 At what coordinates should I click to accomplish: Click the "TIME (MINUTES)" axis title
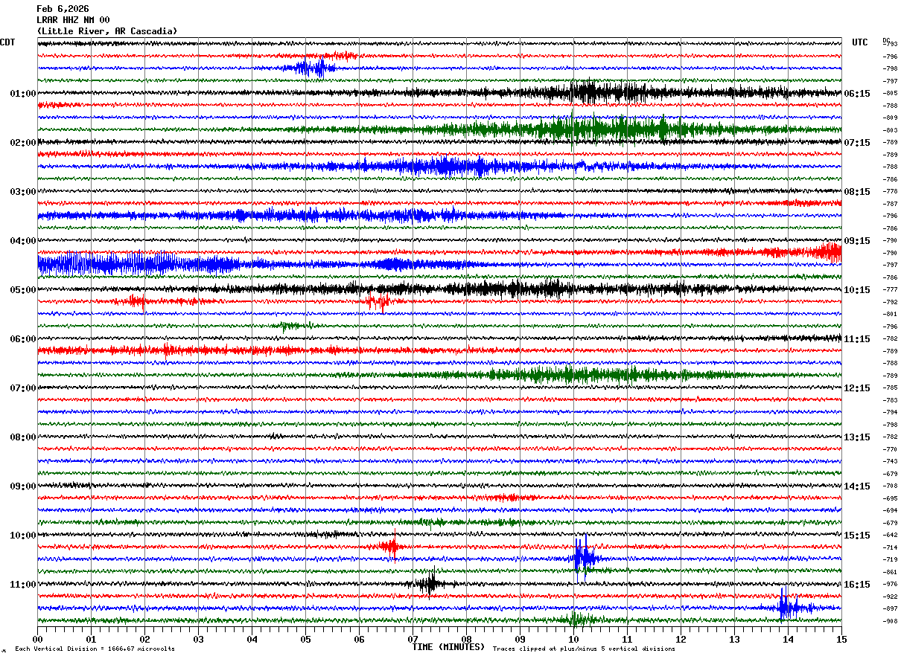click(x=448, y=647)
